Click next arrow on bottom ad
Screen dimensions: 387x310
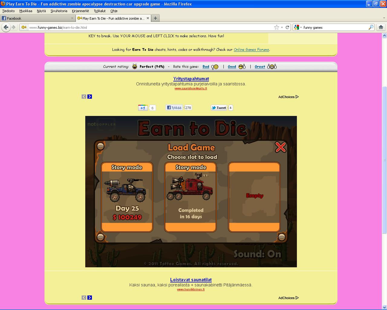click(89, 298)
